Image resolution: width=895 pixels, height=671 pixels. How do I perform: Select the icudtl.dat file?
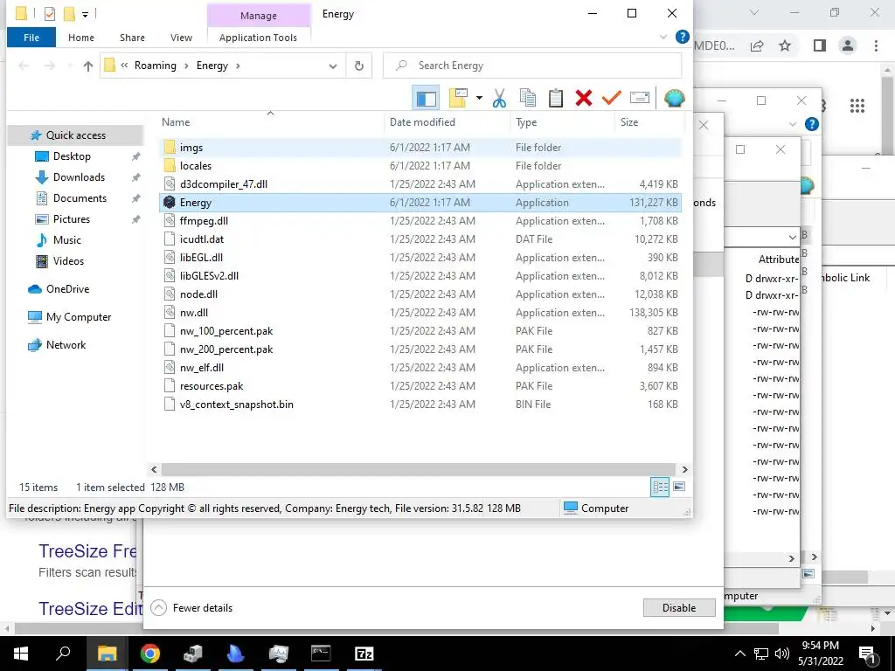click(x=420, y=239)
